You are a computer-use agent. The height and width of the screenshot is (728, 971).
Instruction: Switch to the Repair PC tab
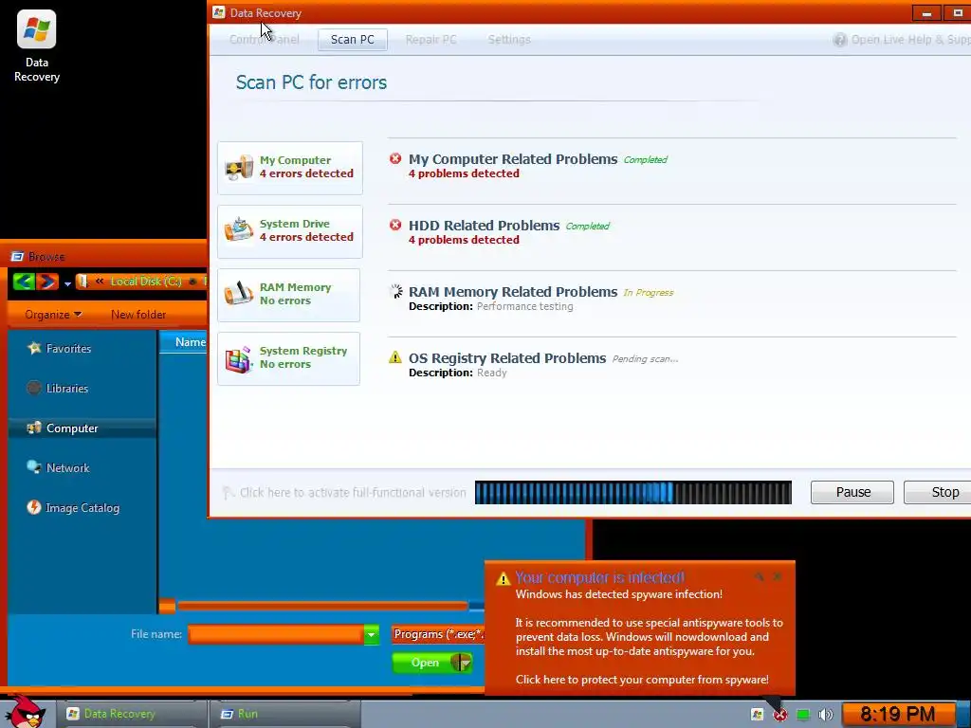431,40
